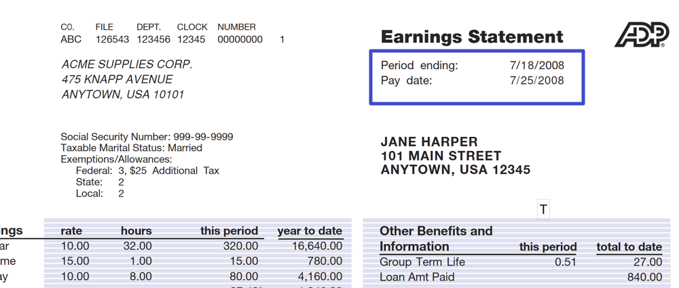Click the year to date column header
This screenshot has width=679, height=288.
click(310, 231)
